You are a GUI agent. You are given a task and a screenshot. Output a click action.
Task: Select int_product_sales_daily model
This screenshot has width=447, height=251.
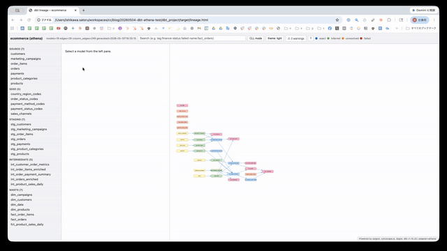(27, 184)
